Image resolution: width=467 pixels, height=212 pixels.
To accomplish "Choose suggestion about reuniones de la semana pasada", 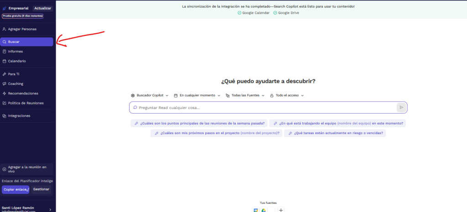I will tap(199, 123).
